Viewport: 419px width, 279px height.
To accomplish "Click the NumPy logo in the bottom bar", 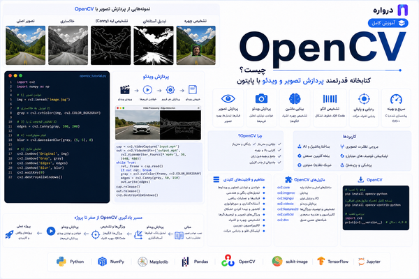I will tap(102, 262).
